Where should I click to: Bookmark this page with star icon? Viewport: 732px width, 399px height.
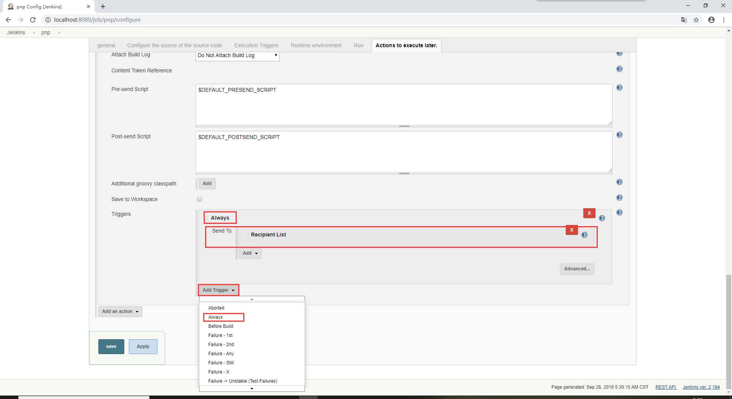click(x=696, y=20)
